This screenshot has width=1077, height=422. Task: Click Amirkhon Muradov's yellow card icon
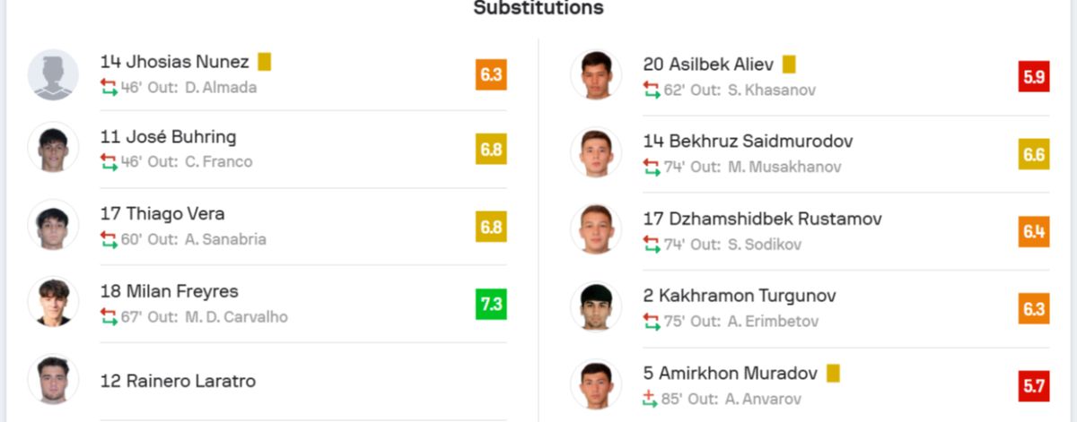coord(833,373)
